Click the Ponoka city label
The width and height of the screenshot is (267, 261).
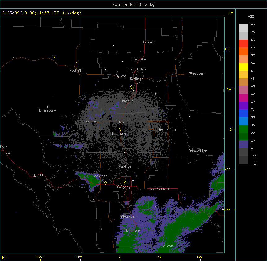[x=149, y=42]
